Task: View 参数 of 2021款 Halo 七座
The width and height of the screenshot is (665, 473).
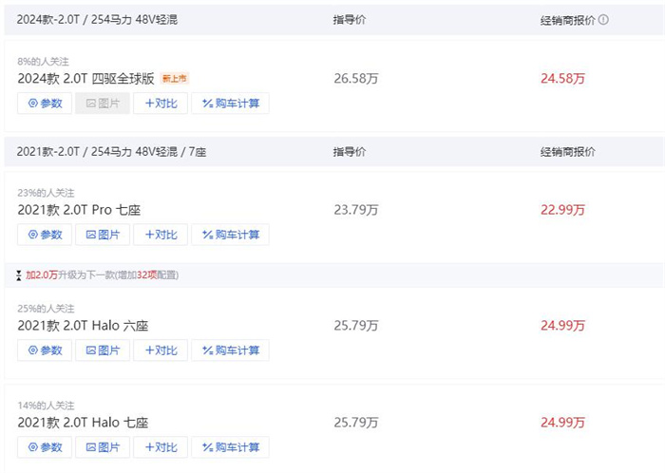Action: (x=45, y=446)
